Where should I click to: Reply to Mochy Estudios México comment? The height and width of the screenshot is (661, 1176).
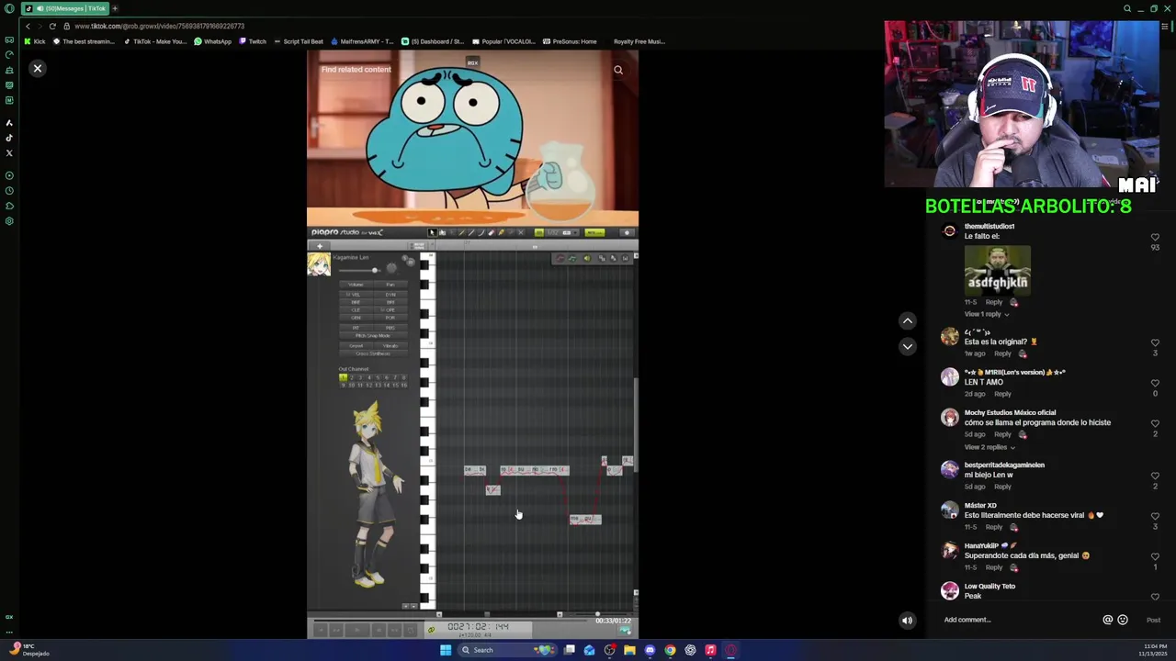pyautogui.click(x=1002, y=434)
